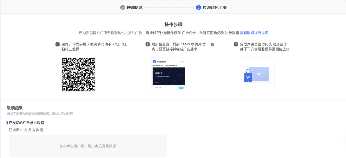Click the 联调结果 heading
Screen dimensions: 346x158
(x=15, y=108)
